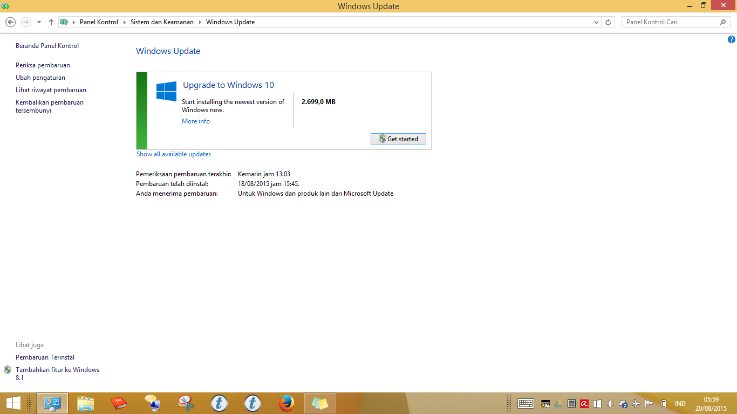Viewport: 737px width, 414px height.
Task: Click the airplane mode network icon
Action: (x=636, y=404)
